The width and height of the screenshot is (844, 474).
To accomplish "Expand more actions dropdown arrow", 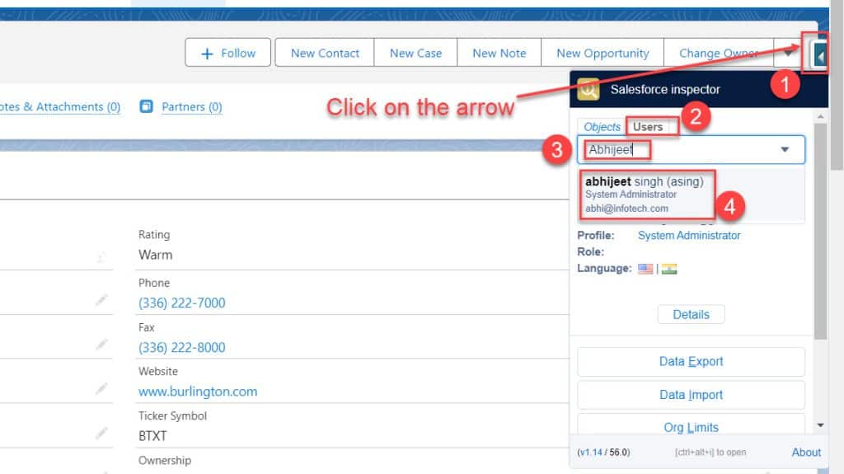I will [787, 53].
